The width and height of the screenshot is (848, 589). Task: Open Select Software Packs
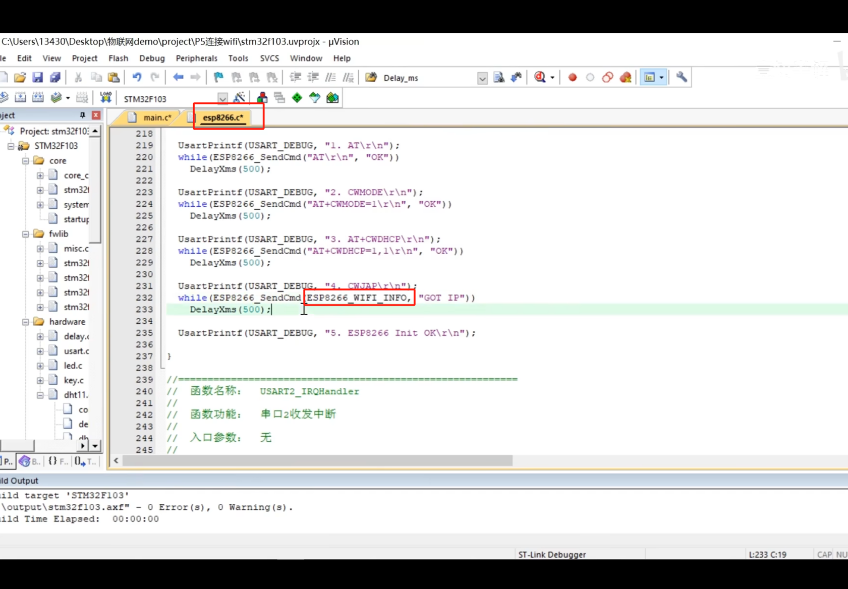pos(315,98)
